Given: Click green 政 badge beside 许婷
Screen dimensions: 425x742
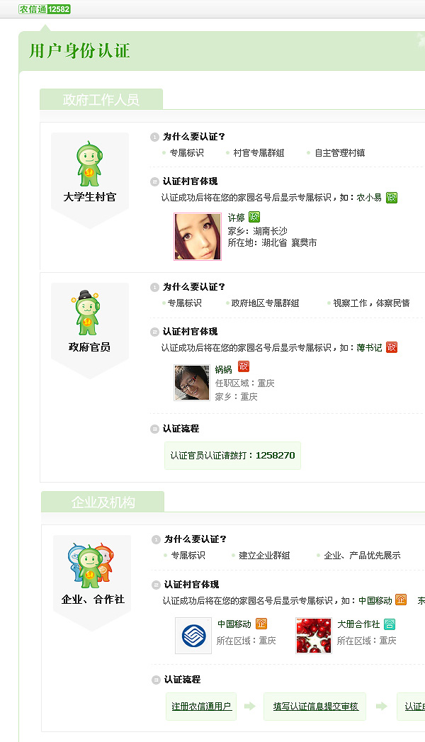Looking at the screenshot, I should (254, 217).
